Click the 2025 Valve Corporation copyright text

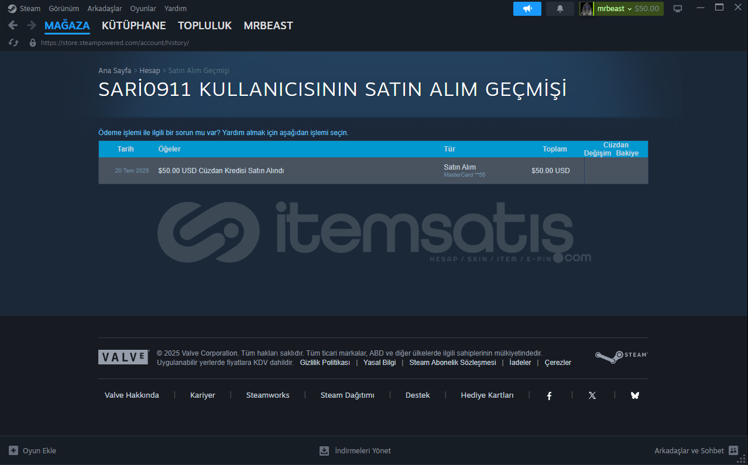(349, 353)
